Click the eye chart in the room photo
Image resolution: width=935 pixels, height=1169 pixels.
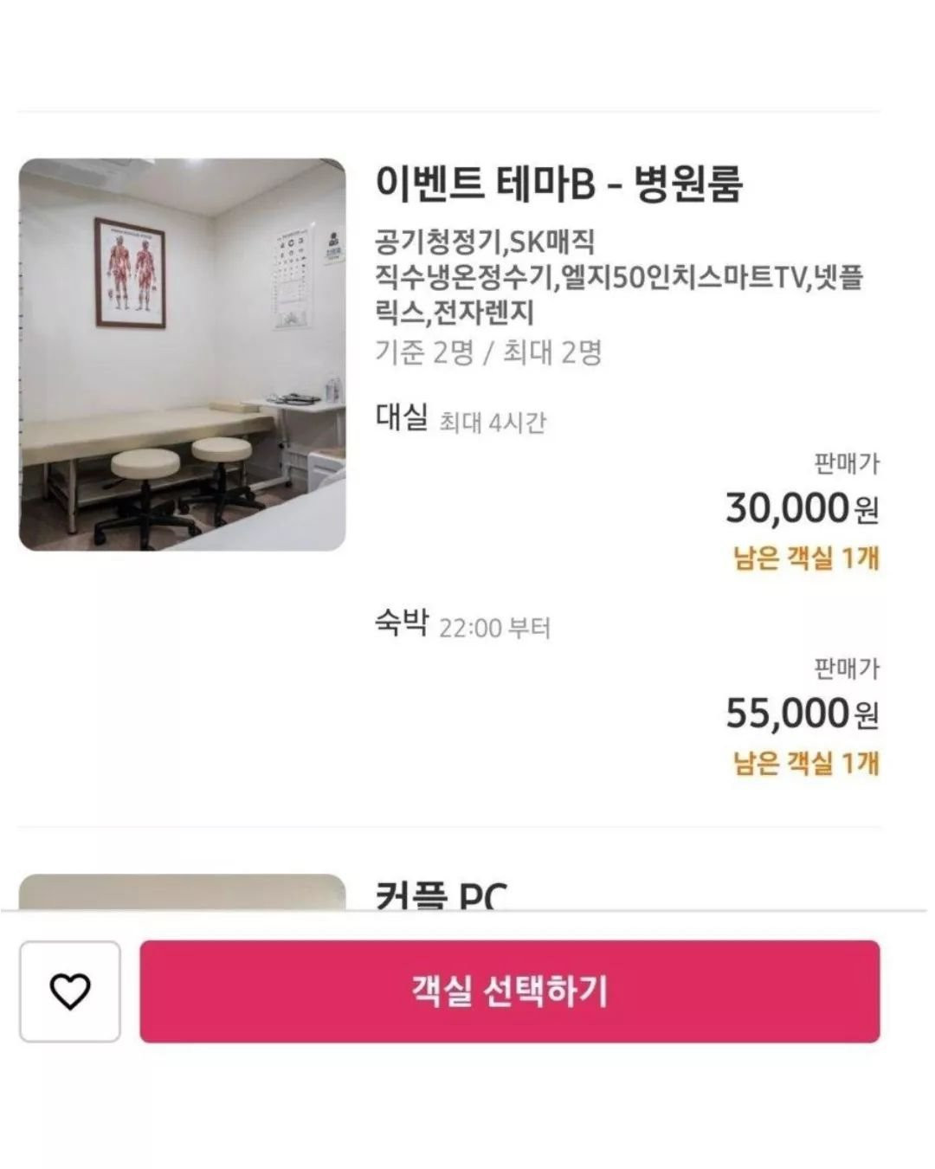[x=293, y=277]
